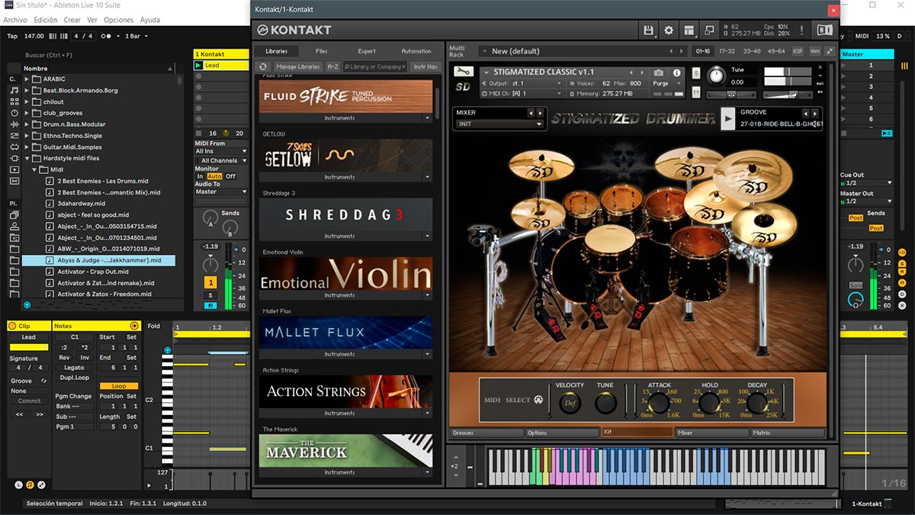Open the Mixer tab in Stigmatized Drummer
Screen dimensions: 915x515
click(x=712, y=433)
